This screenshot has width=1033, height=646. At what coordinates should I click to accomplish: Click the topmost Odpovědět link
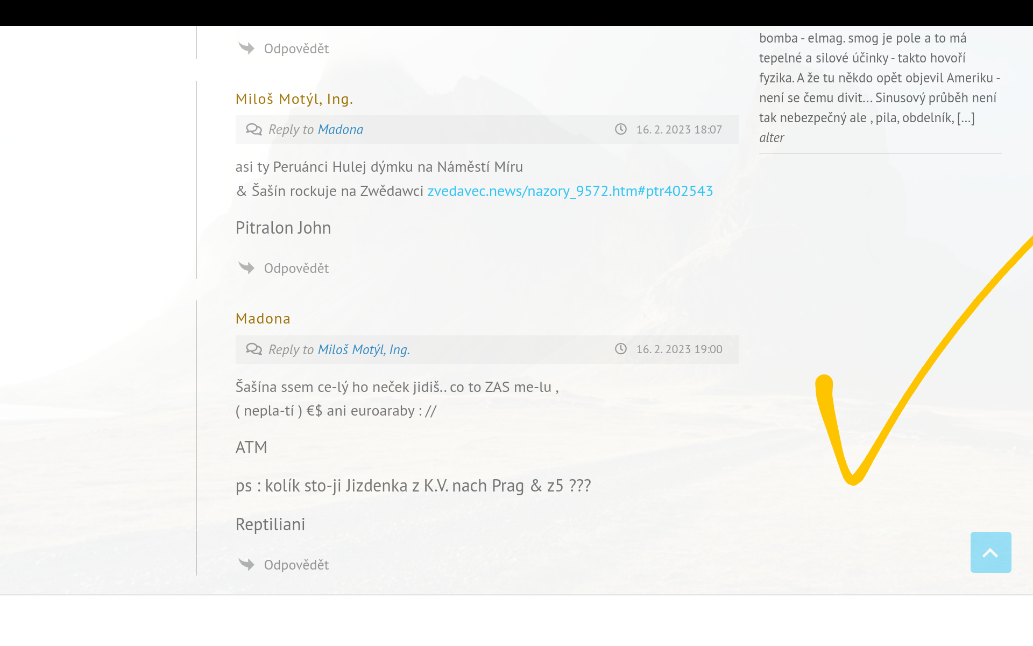point(296,48)
